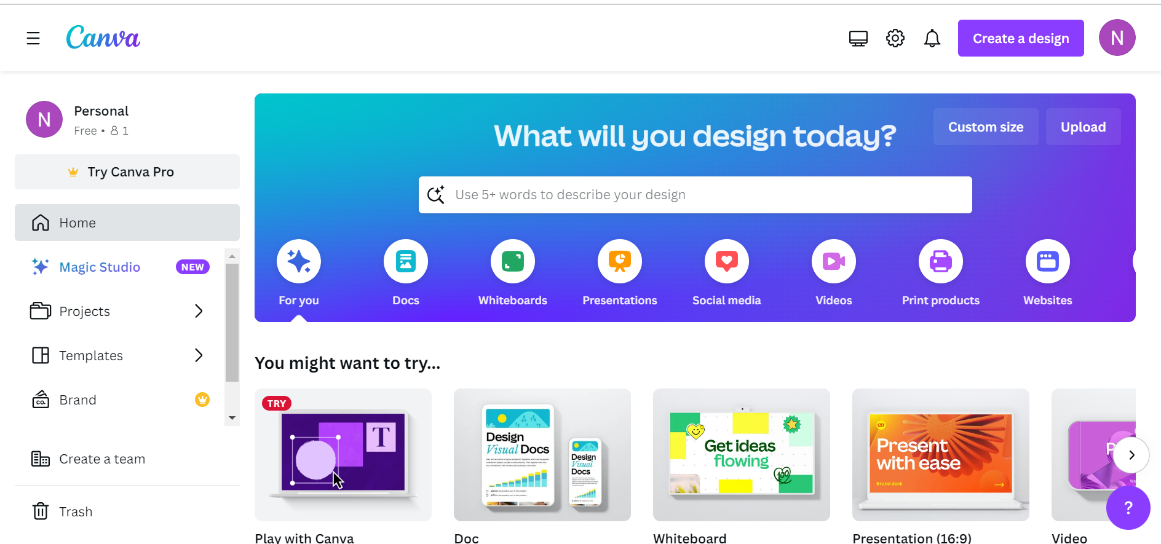Choose the Social media heart icon
This screenshot has width=1161, height=544.
tap(727, 261)
